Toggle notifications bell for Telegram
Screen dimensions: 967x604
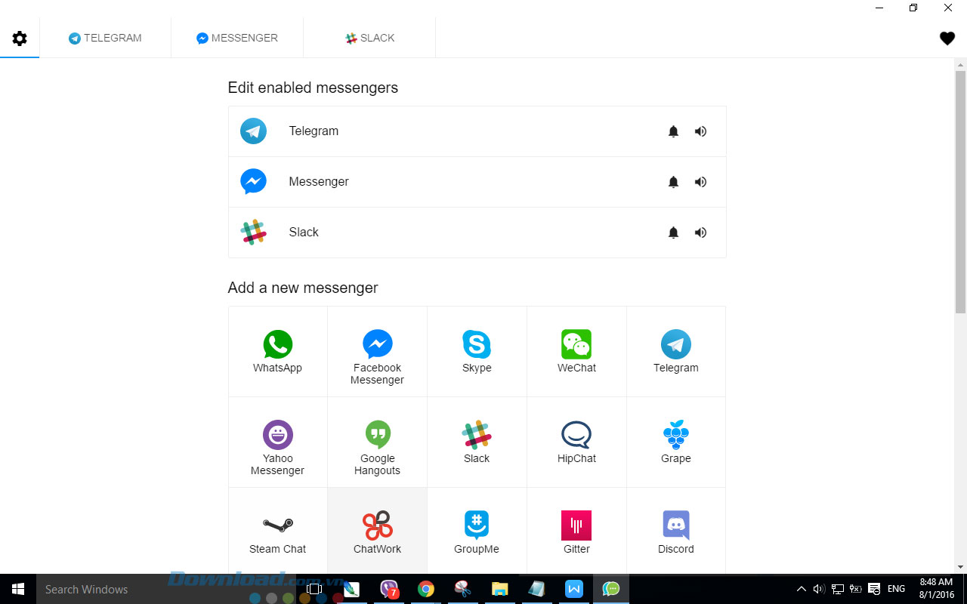(673, 131)
